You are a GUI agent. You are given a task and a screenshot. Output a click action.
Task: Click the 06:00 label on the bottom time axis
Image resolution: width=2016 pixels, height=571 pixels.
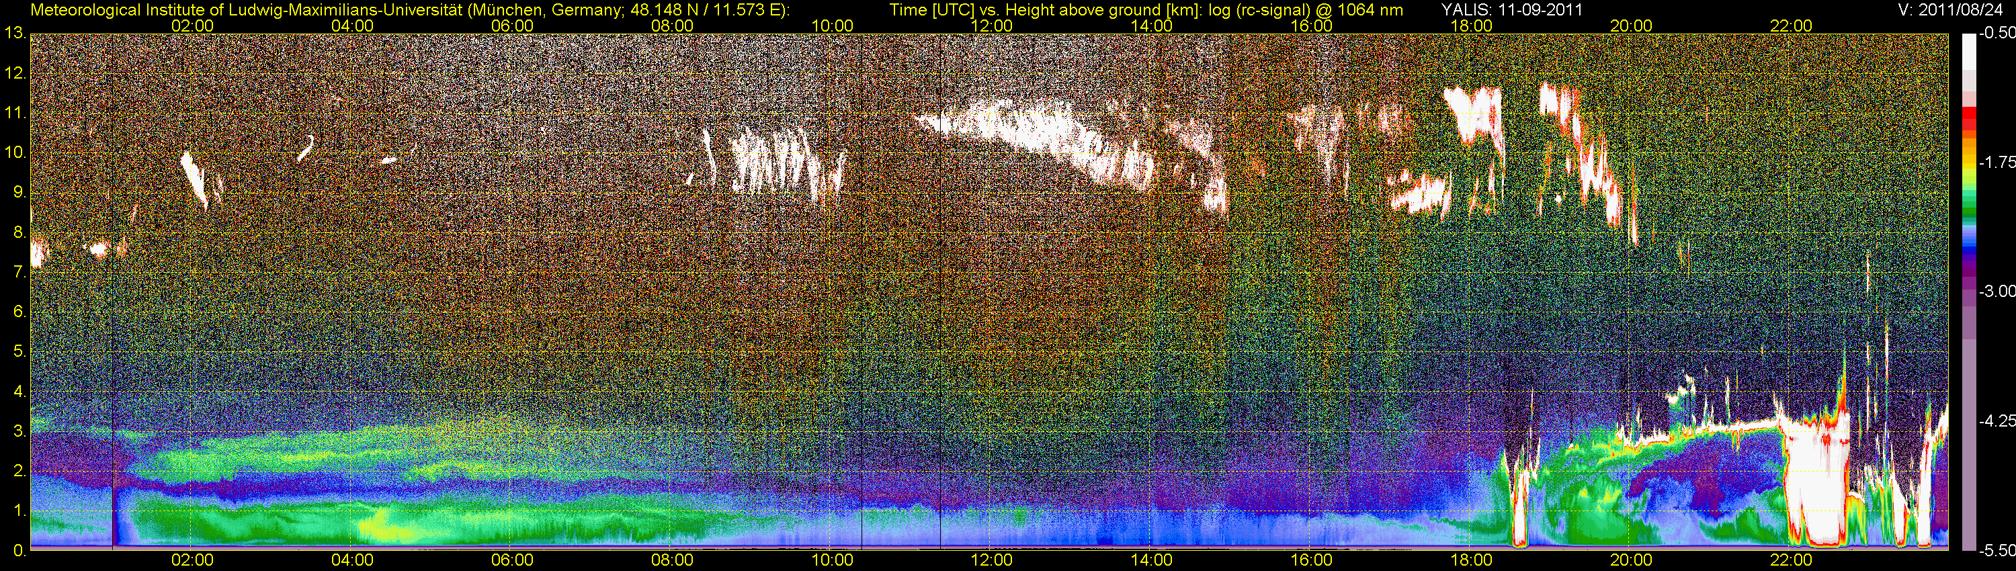point(513,560)
